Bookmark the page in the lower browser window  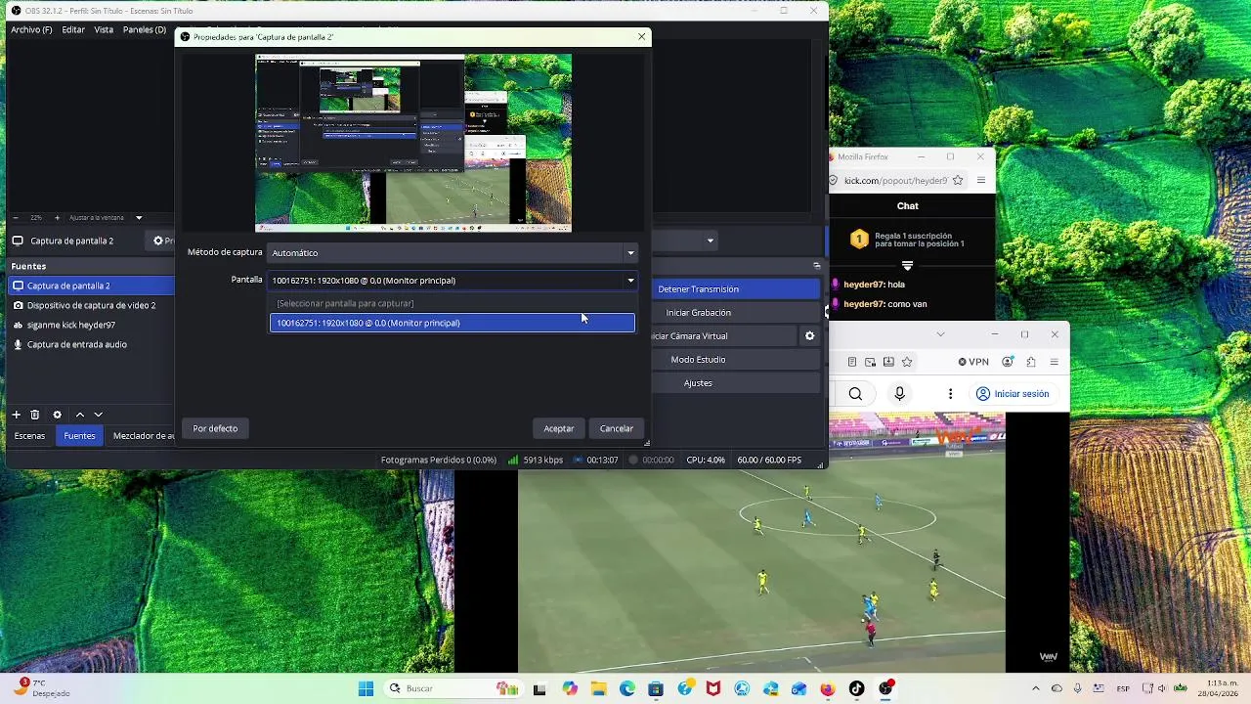[907, 362]
